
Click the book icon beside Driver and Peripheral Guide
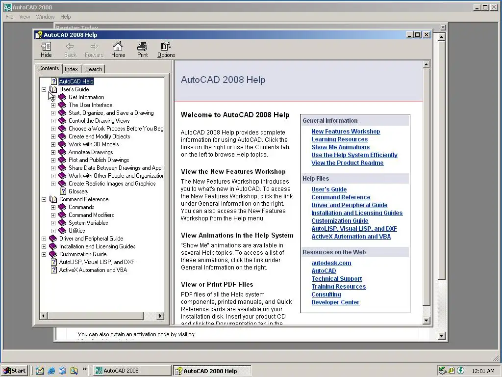53,239
